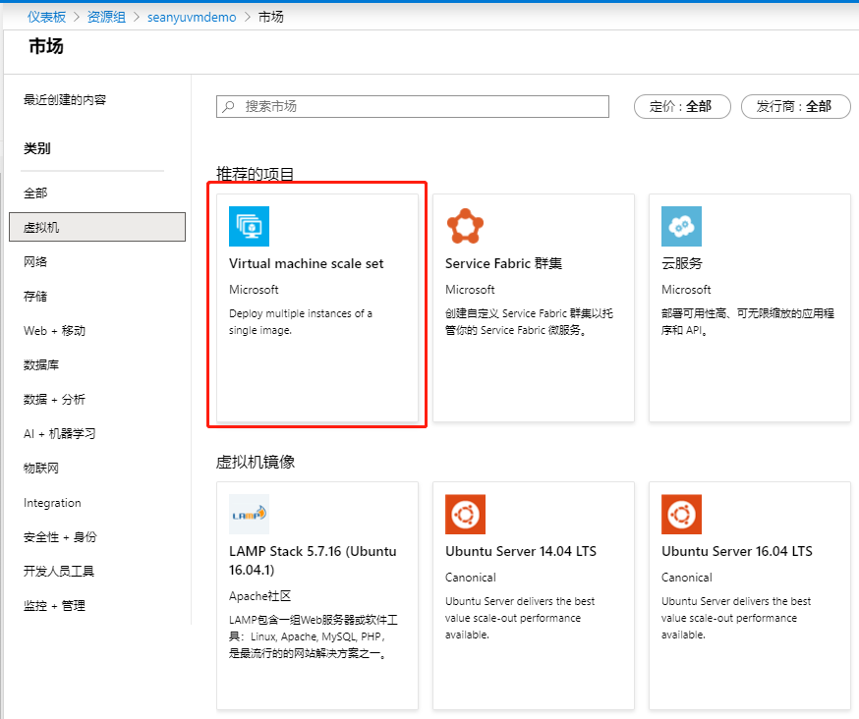859x719 pixels.
Task: Click the cloud service (云服务) icon
Action: pyautogui.click(x=681, y=226)
